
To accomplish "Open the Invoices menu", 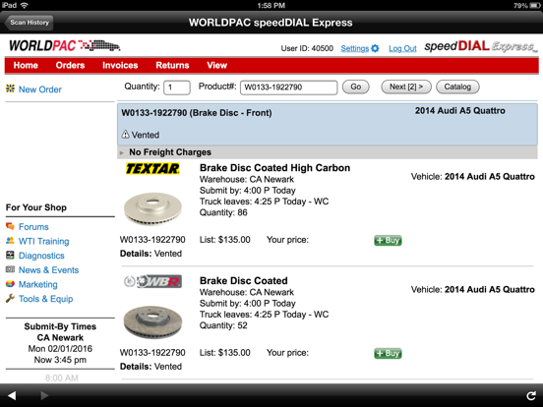I will 120,65.
